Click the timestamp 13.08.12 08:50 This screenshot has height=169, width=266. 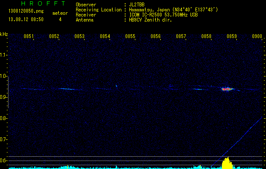point(26,19)
